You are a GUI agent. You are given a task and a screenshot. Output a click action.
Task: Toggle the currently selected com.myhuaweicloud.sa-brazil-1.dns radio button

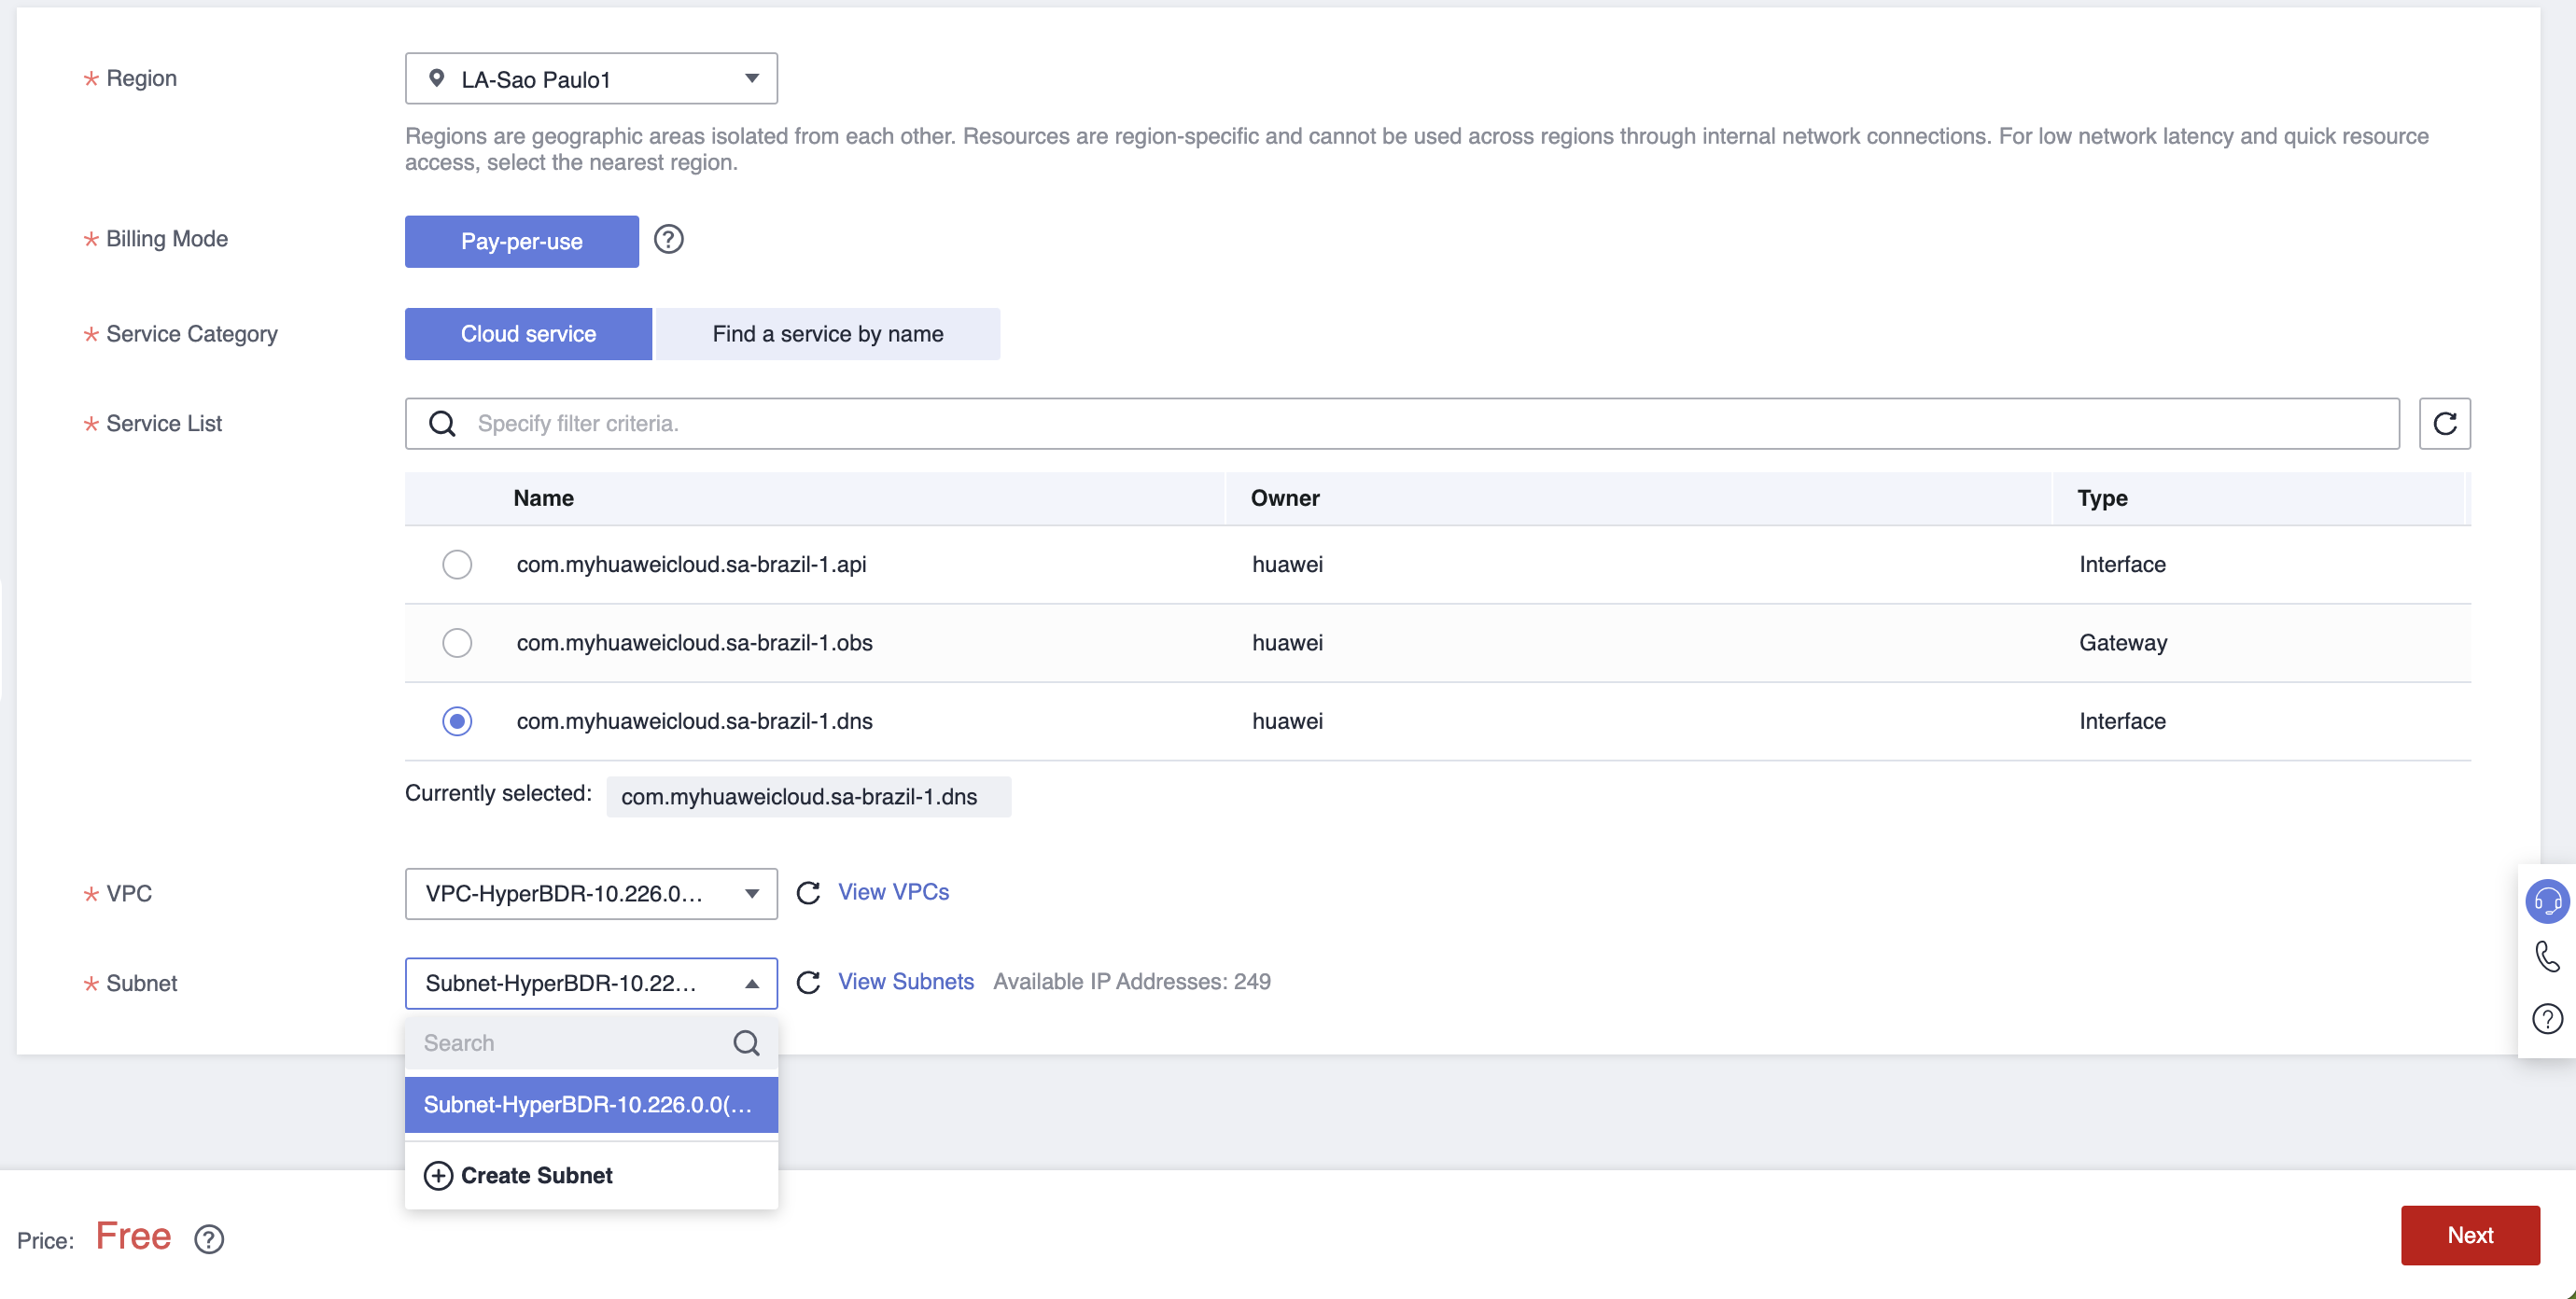(x=457, y=720)
